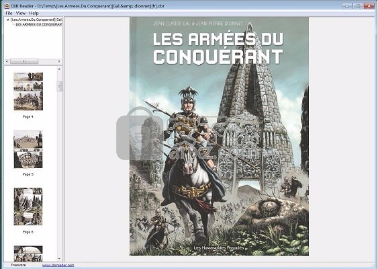This screenshot has width=378, height=269.
Task: Click the tree panel scroll right arrow
Action: click(x=59, y=61)
